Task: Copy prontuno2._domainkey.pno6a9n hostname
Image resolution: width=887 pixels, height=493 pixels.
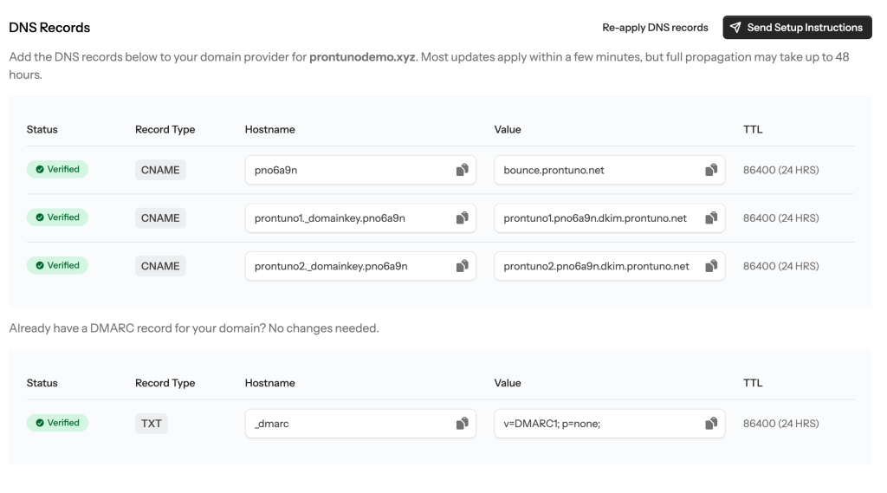Action: (463, 266)
